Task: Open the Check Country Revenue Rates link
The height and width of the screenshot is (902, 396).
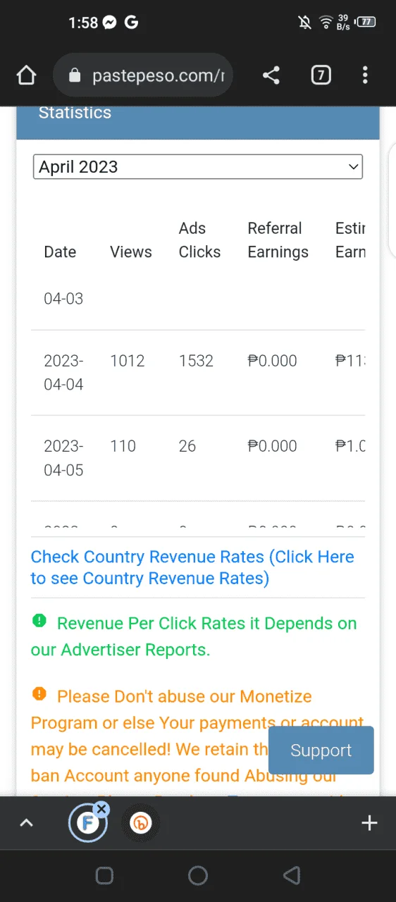Action: 192,568
